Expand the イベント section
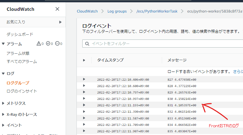Viewport: 243px width, 135px height. coord(3,125)
